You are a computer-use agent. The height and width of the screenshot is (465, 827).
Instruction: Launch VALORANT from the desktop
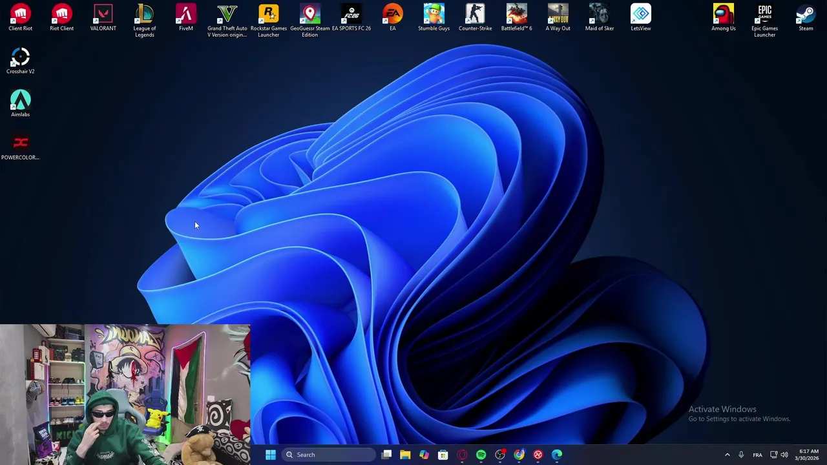tap(103, 17)
